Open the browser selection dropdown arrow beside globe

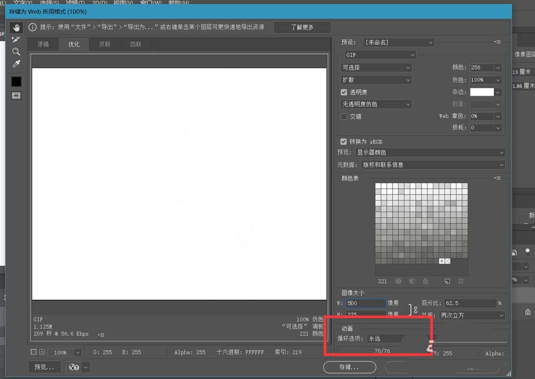86,367
